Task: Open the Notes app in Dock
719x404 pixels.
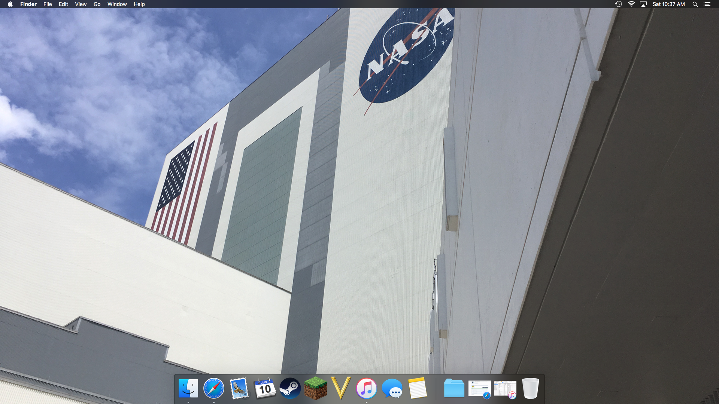Action: click(418, 388)
